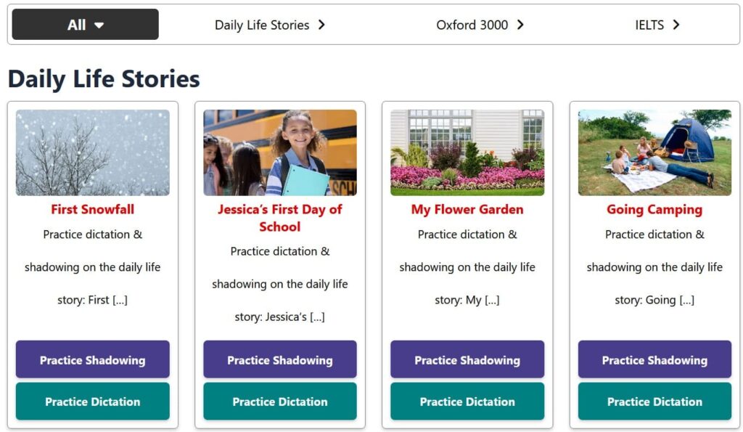Open the First Snowfall snowy tree thumbnail
Image resolution: width=743 pixels, height=432 pixels.
93,152
